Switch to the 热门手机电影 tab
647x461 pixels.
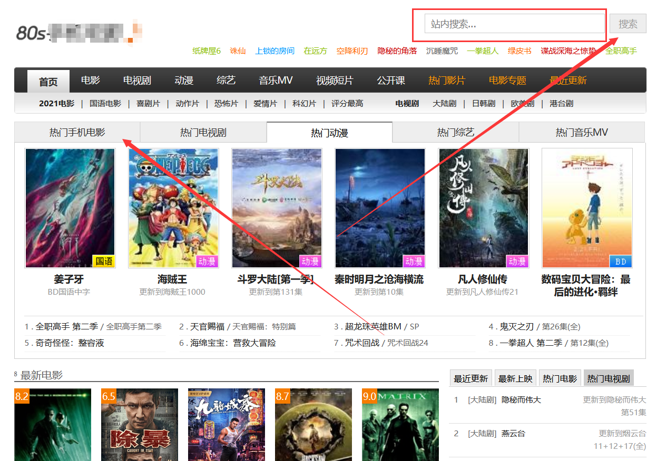pyautogui.click(x=77, y=132)
